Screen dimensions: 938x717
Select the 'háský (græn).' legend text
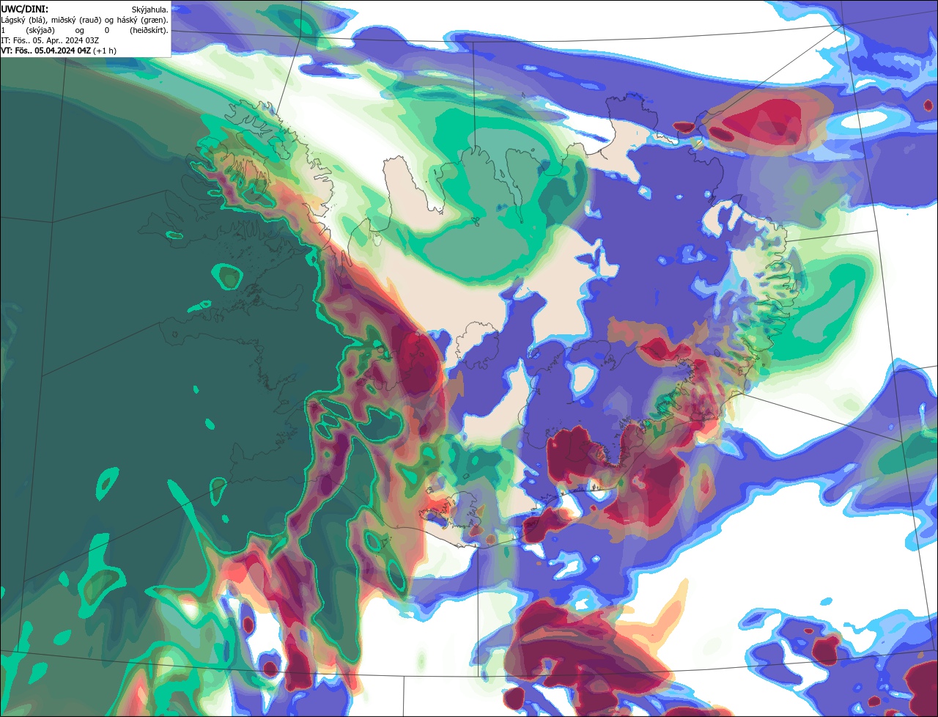click(x=142, y=21)
